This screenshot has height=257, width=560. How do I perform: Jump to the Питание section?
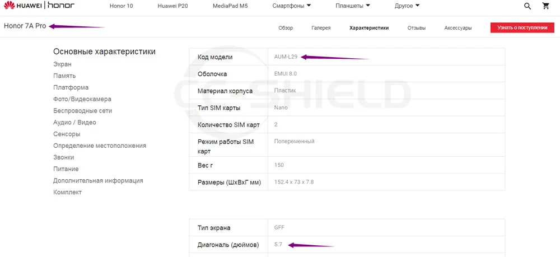click(66, 169)
